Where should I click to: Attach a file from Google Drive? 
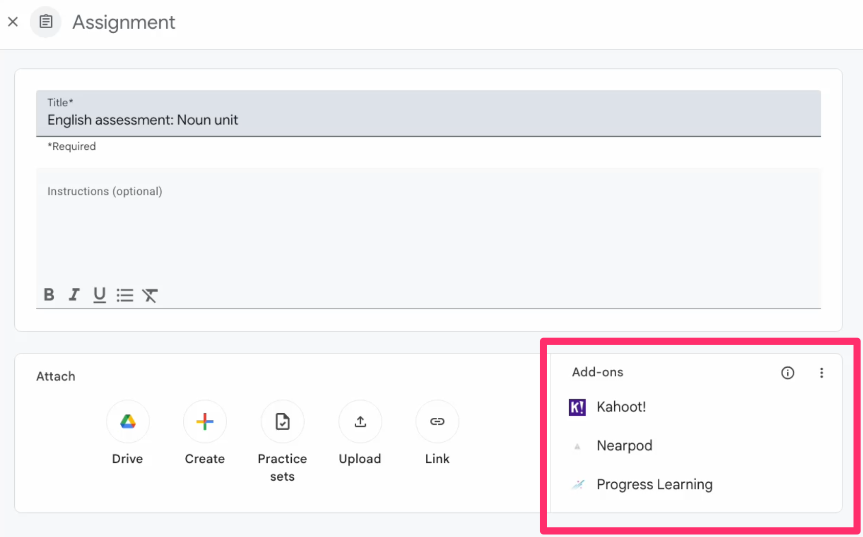pos(127,421)
